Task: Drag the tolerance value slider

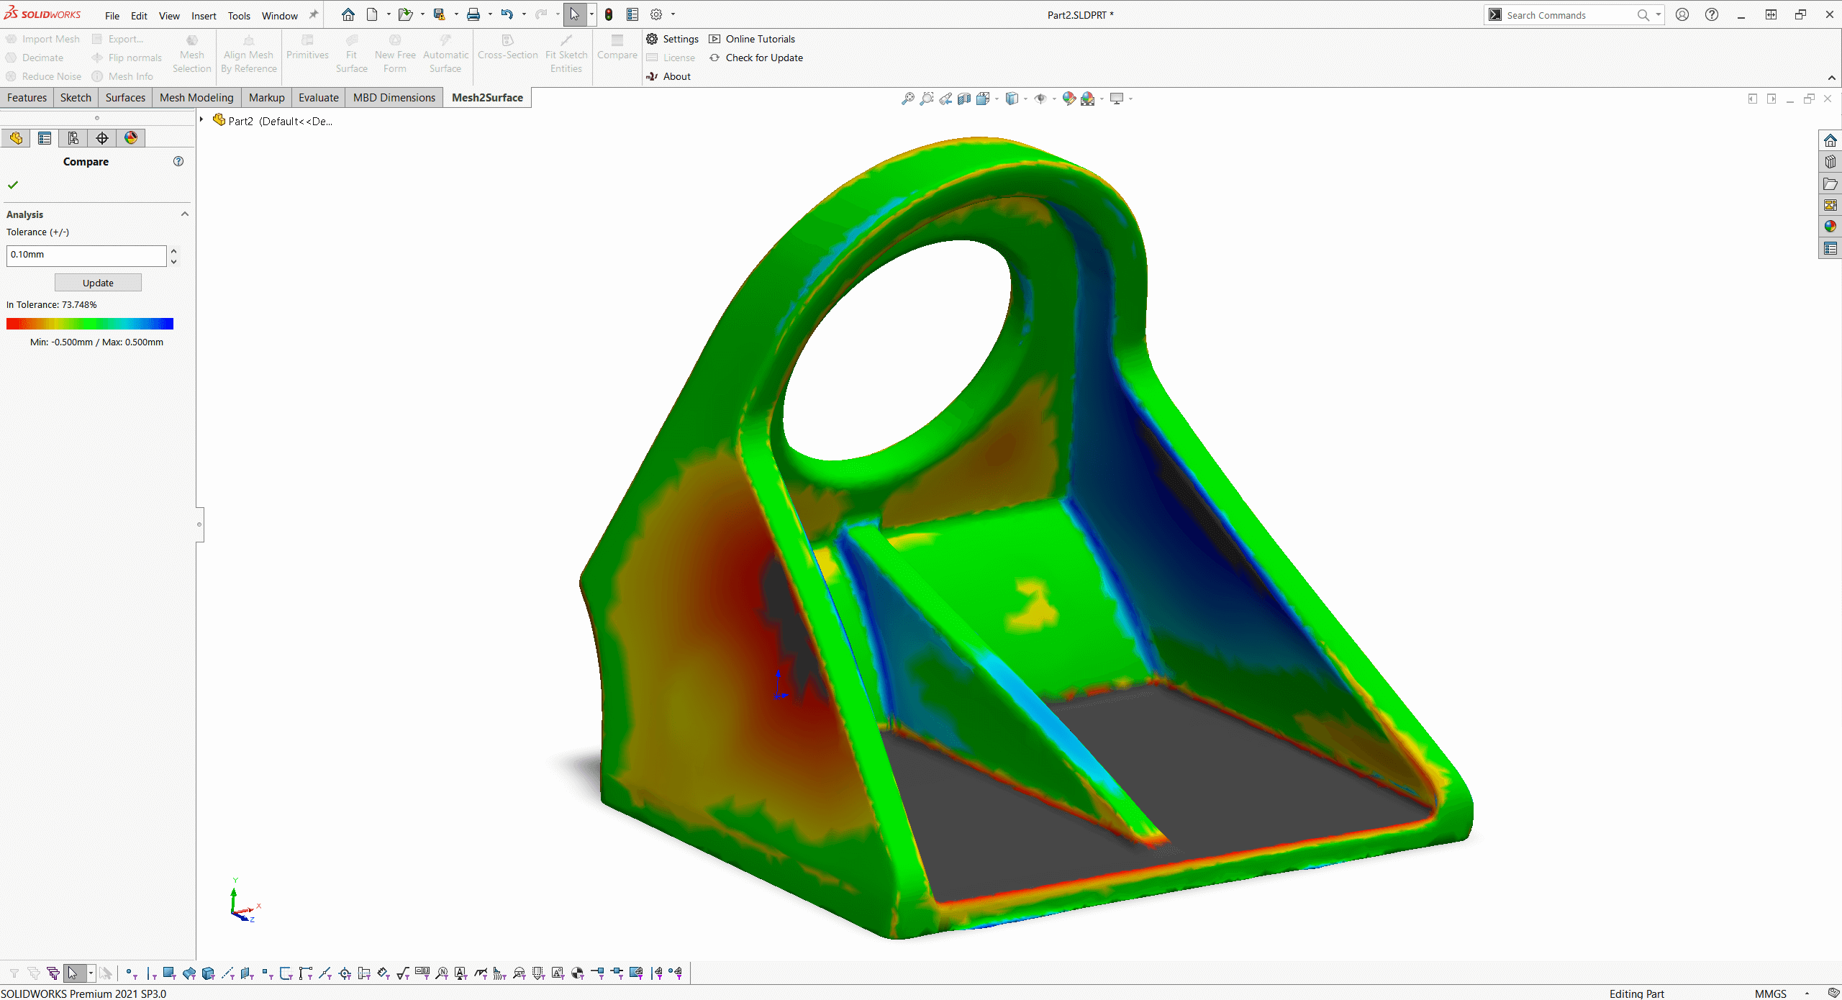Action: tap(173, 255)
